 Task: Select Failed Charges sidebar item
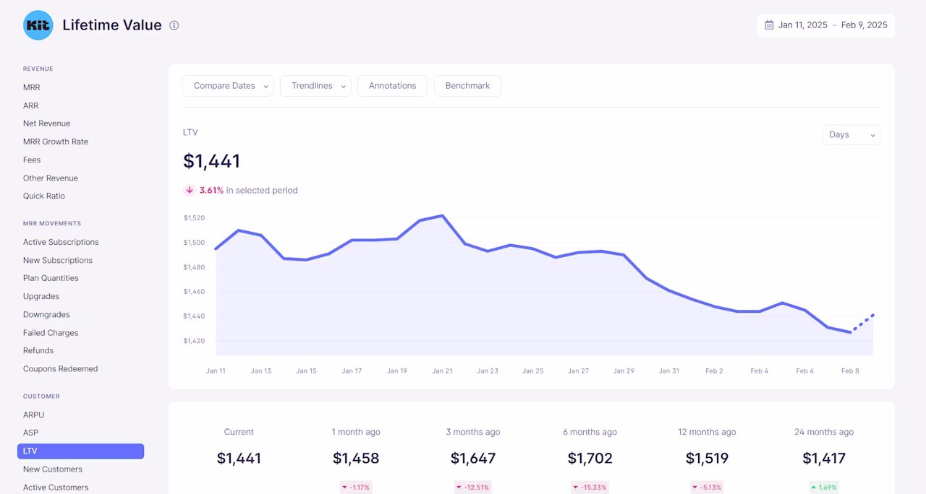[x=51, y=333]
